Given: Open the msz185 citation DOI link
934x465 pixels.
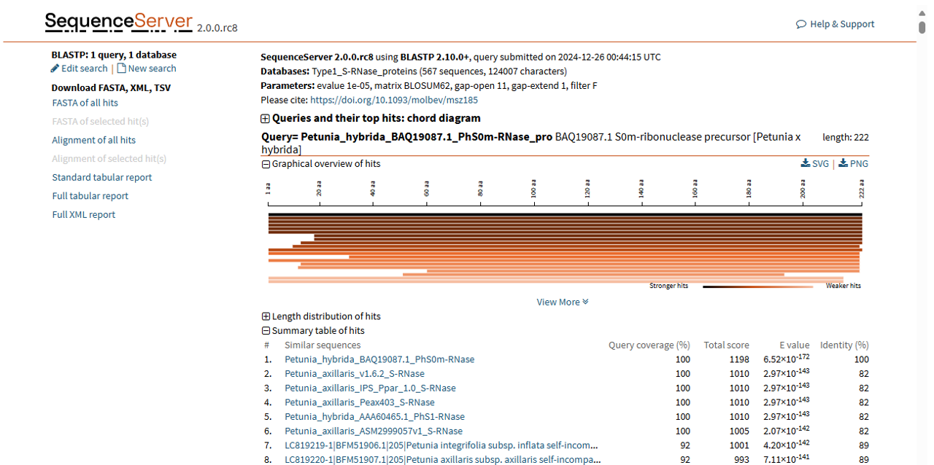Looking at the screenshot, I should click(394, 101).
